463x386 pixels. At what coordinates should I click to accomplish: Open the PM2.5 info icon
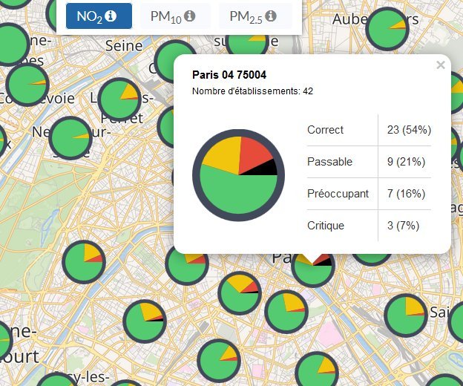coord(271,16)
